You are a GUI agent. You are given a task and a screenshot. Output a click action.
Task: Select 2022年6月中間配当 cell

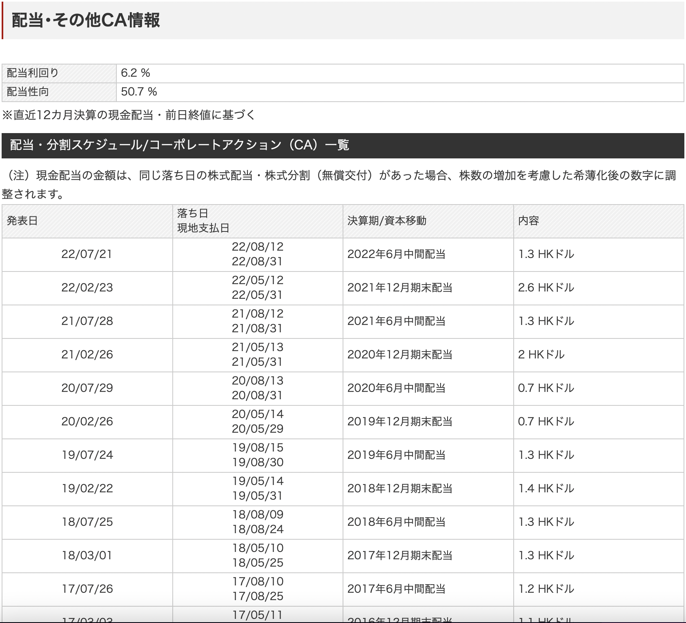428,255
